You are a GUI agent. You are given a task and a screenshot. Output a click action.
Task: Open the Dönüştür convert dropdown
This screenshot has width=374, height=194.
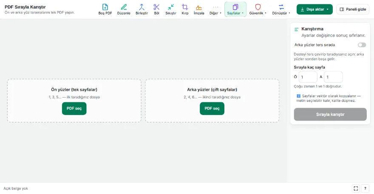(x=281, y=9)
